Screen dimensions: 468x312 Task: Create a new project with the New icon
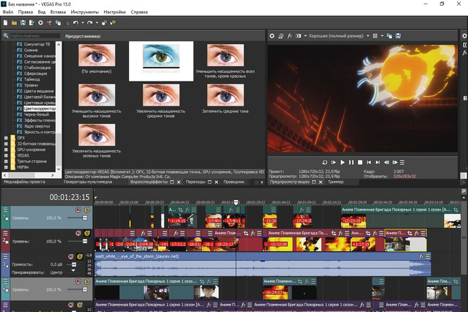click(x=6, y=23)
